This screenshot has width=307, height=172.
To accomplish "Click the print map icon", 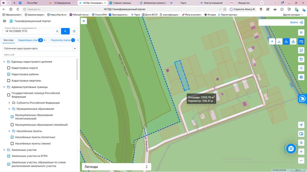I will 301,77.
